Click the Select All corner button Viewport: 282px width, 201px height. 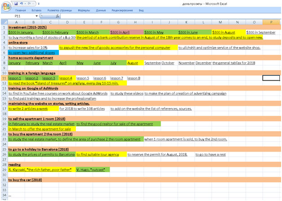[x=4, y=22]
